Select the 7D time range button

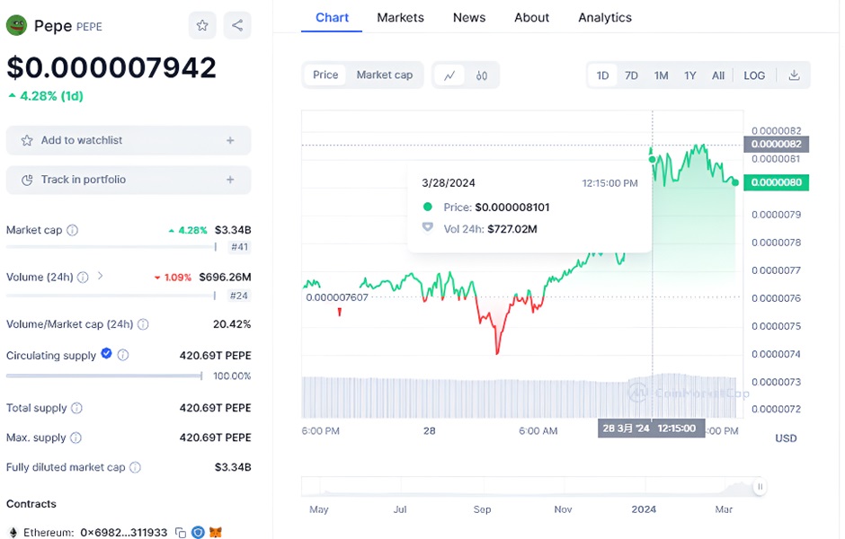pyautogui.click(x=631, y=75)
